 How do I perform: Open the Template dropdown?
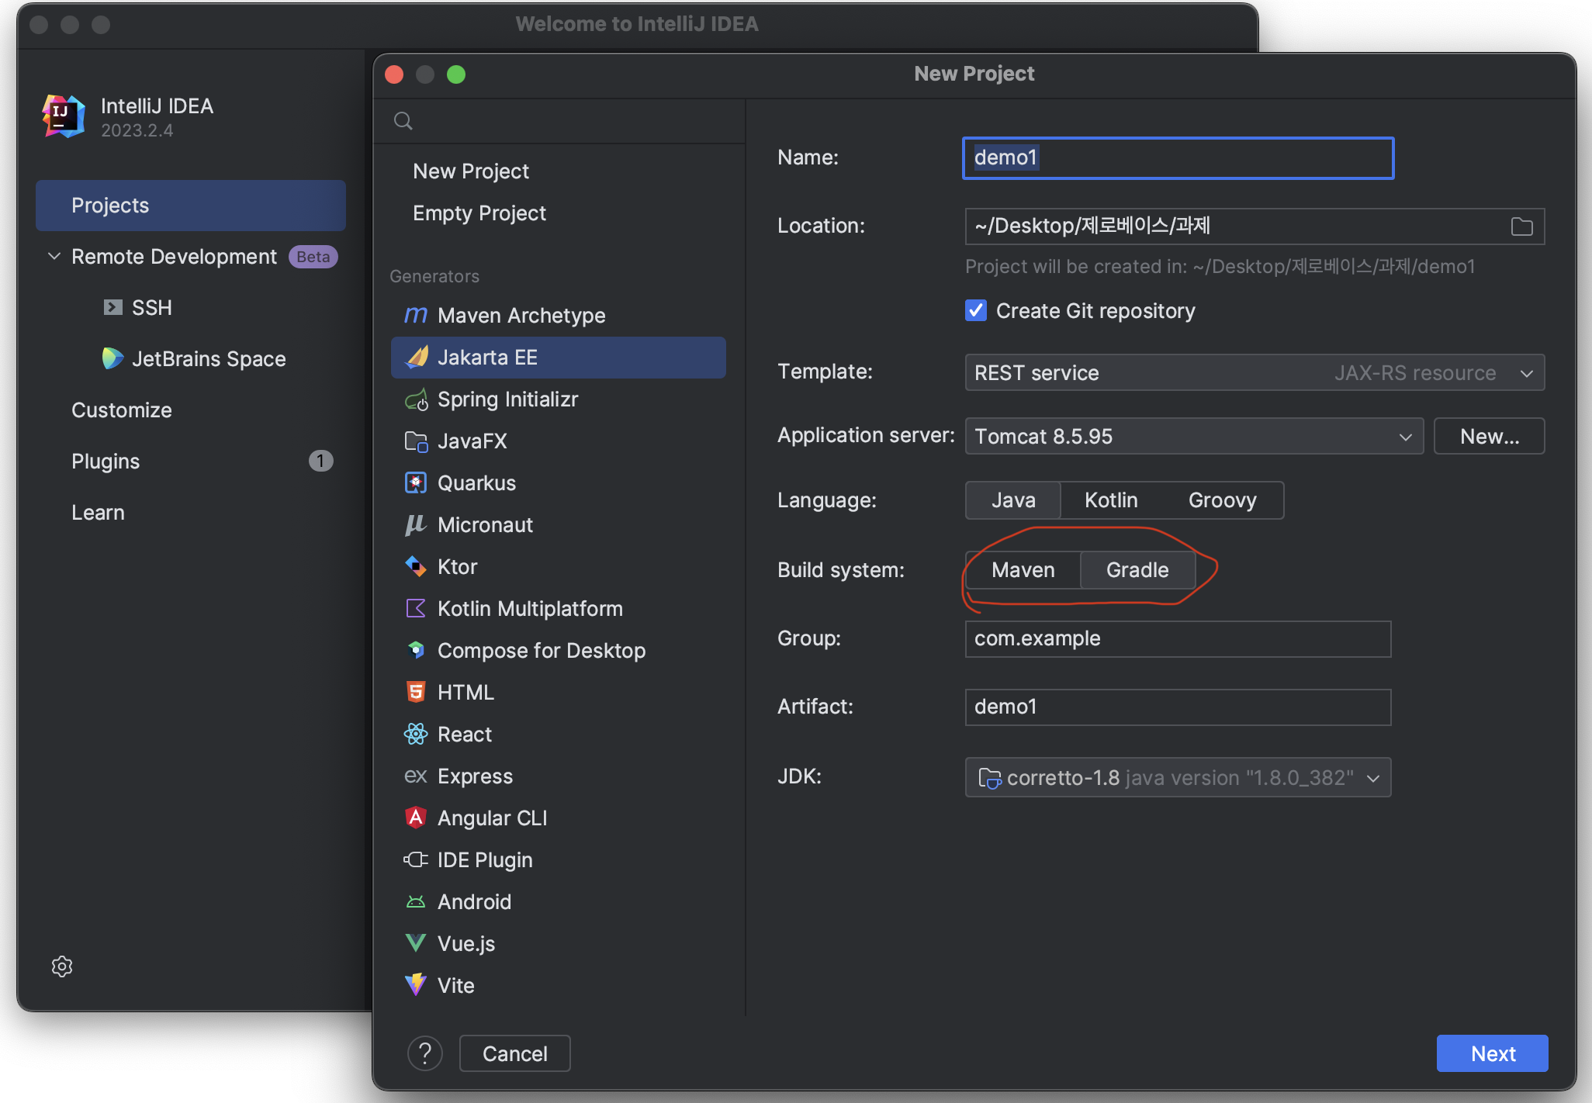pyautogui.click(x=1254, y=373)
